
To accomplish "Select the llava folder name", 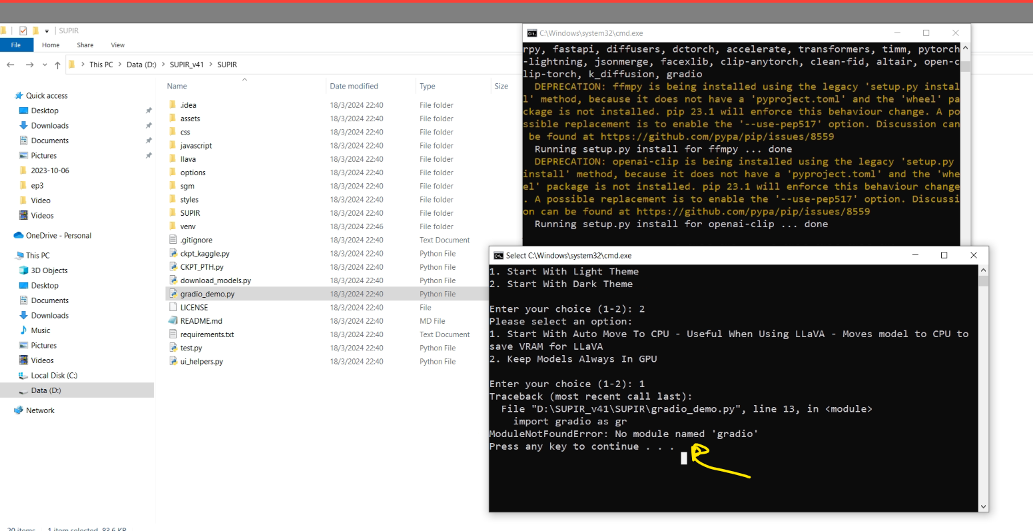I will [x=188, y=159].
